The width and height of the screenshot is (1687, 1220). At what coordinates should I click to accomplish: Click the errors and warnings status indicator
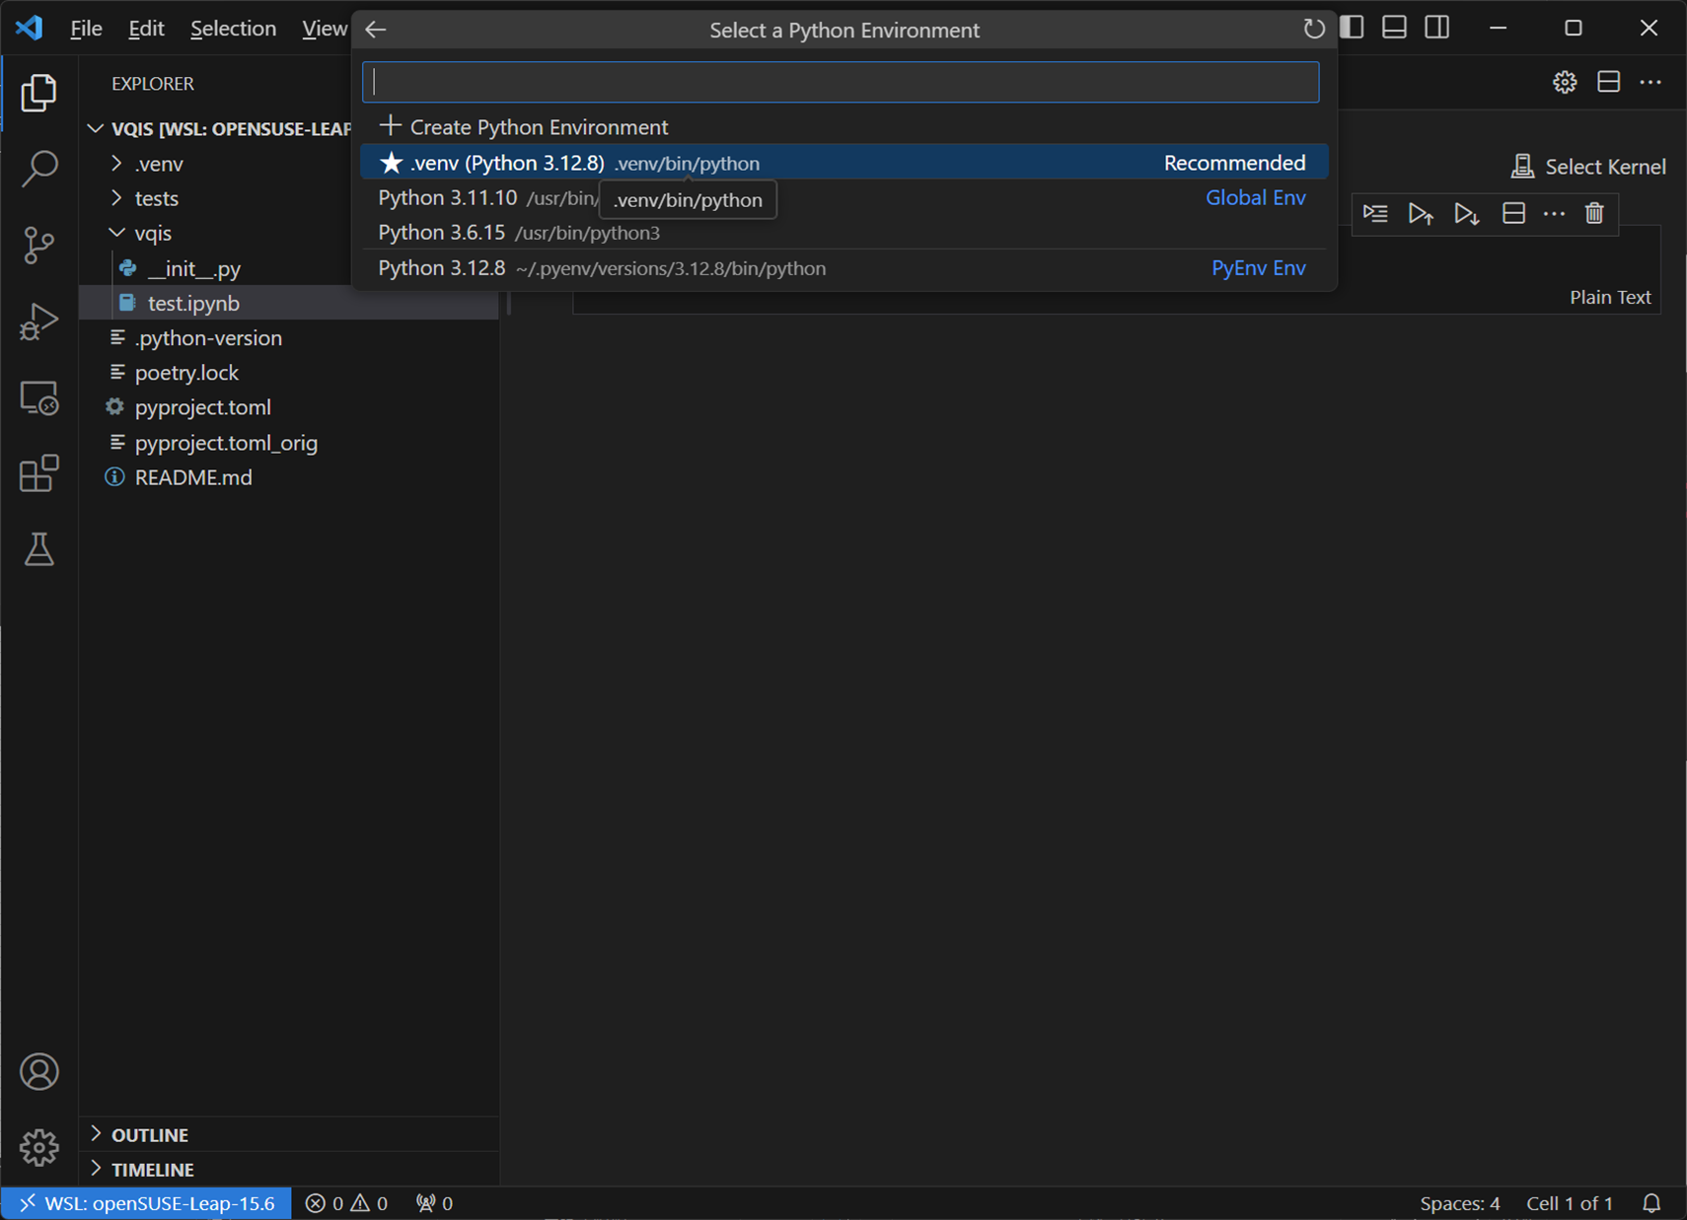point(346,1203)
